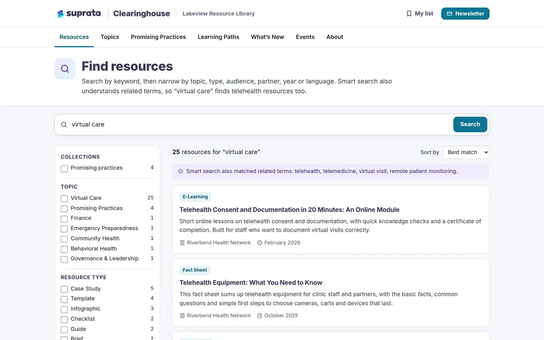
Task: Click the magnifier icon inside the search field
Action: pos(64,125)
